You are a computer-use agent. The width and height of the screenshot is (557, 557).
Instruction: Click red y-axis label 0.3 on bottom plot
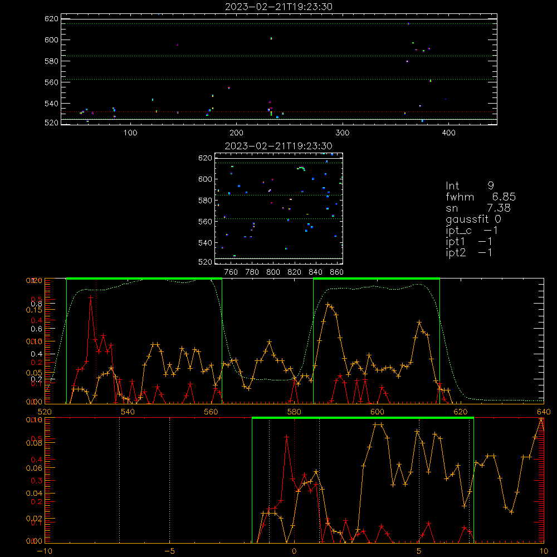click(x=37, y=481)
